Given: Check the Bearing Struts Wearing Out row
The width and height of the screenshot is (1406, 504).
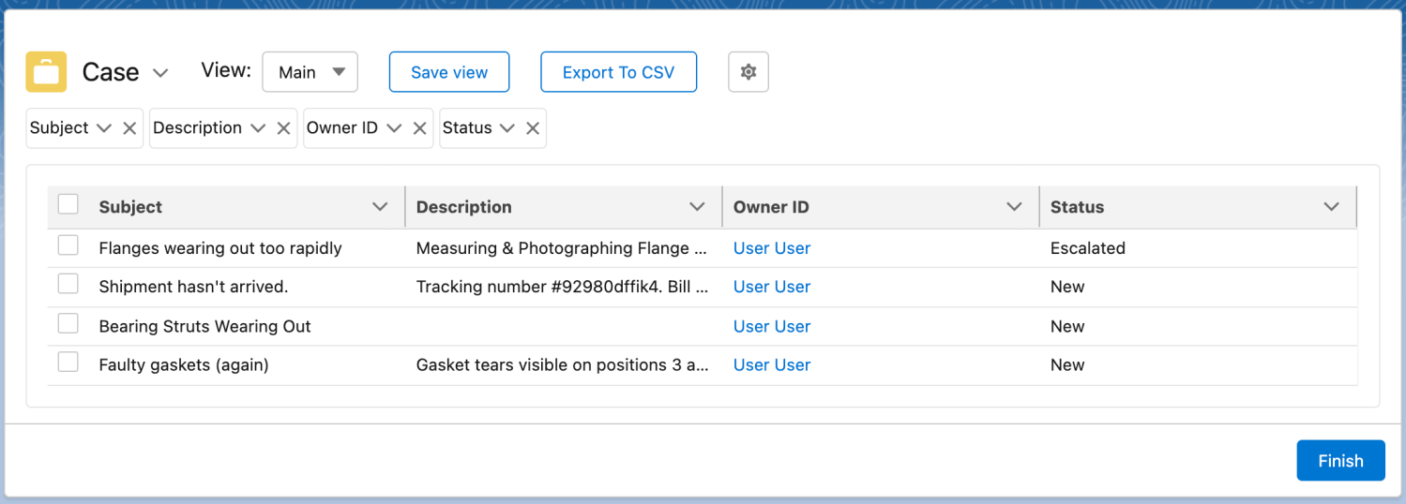Looking at the screenshot, I should [68, 323].
